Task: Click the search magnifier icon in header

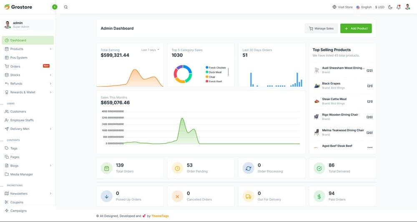Action: 66,7
